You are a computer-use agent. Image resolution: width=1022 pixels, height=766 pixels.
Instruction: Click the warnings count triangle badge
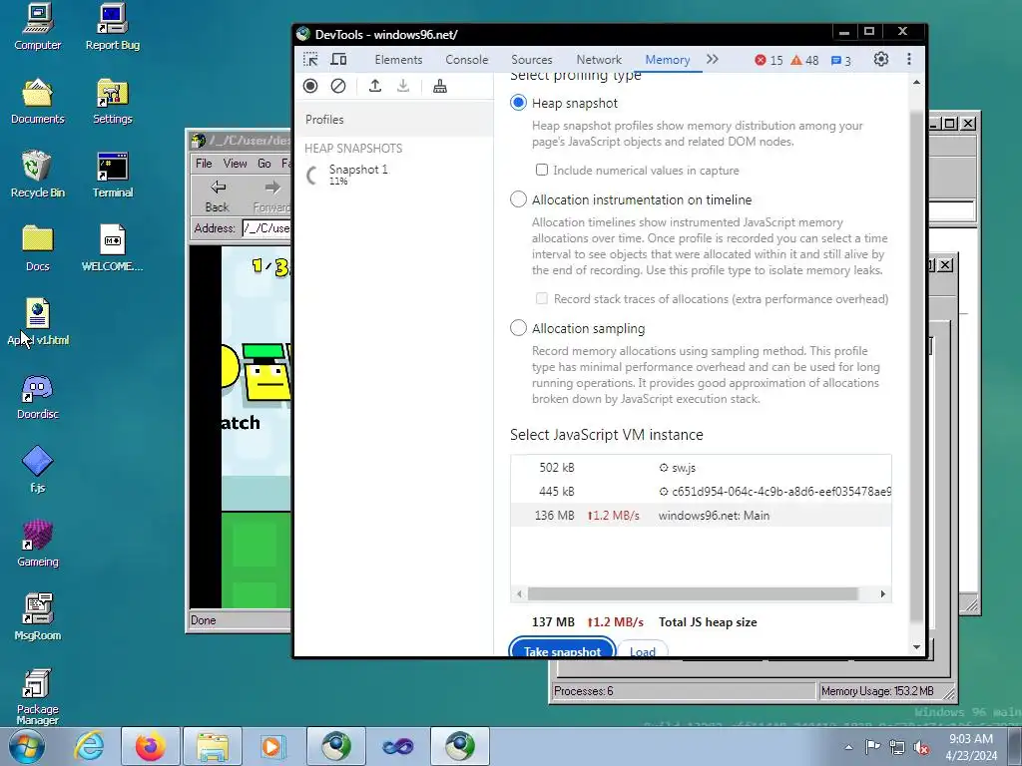click(x=804, y=60)
